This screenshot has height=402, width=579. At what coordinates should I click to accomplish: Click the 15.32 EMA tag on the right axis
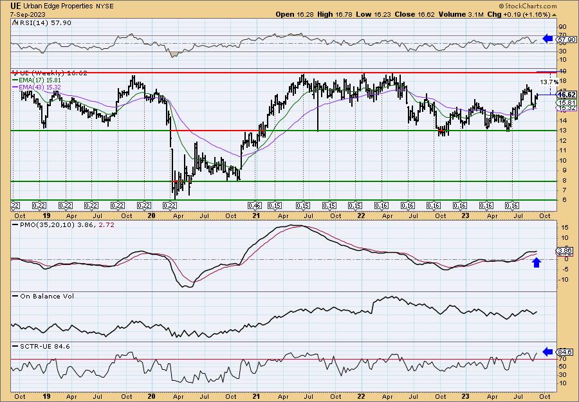coord(567,108)
